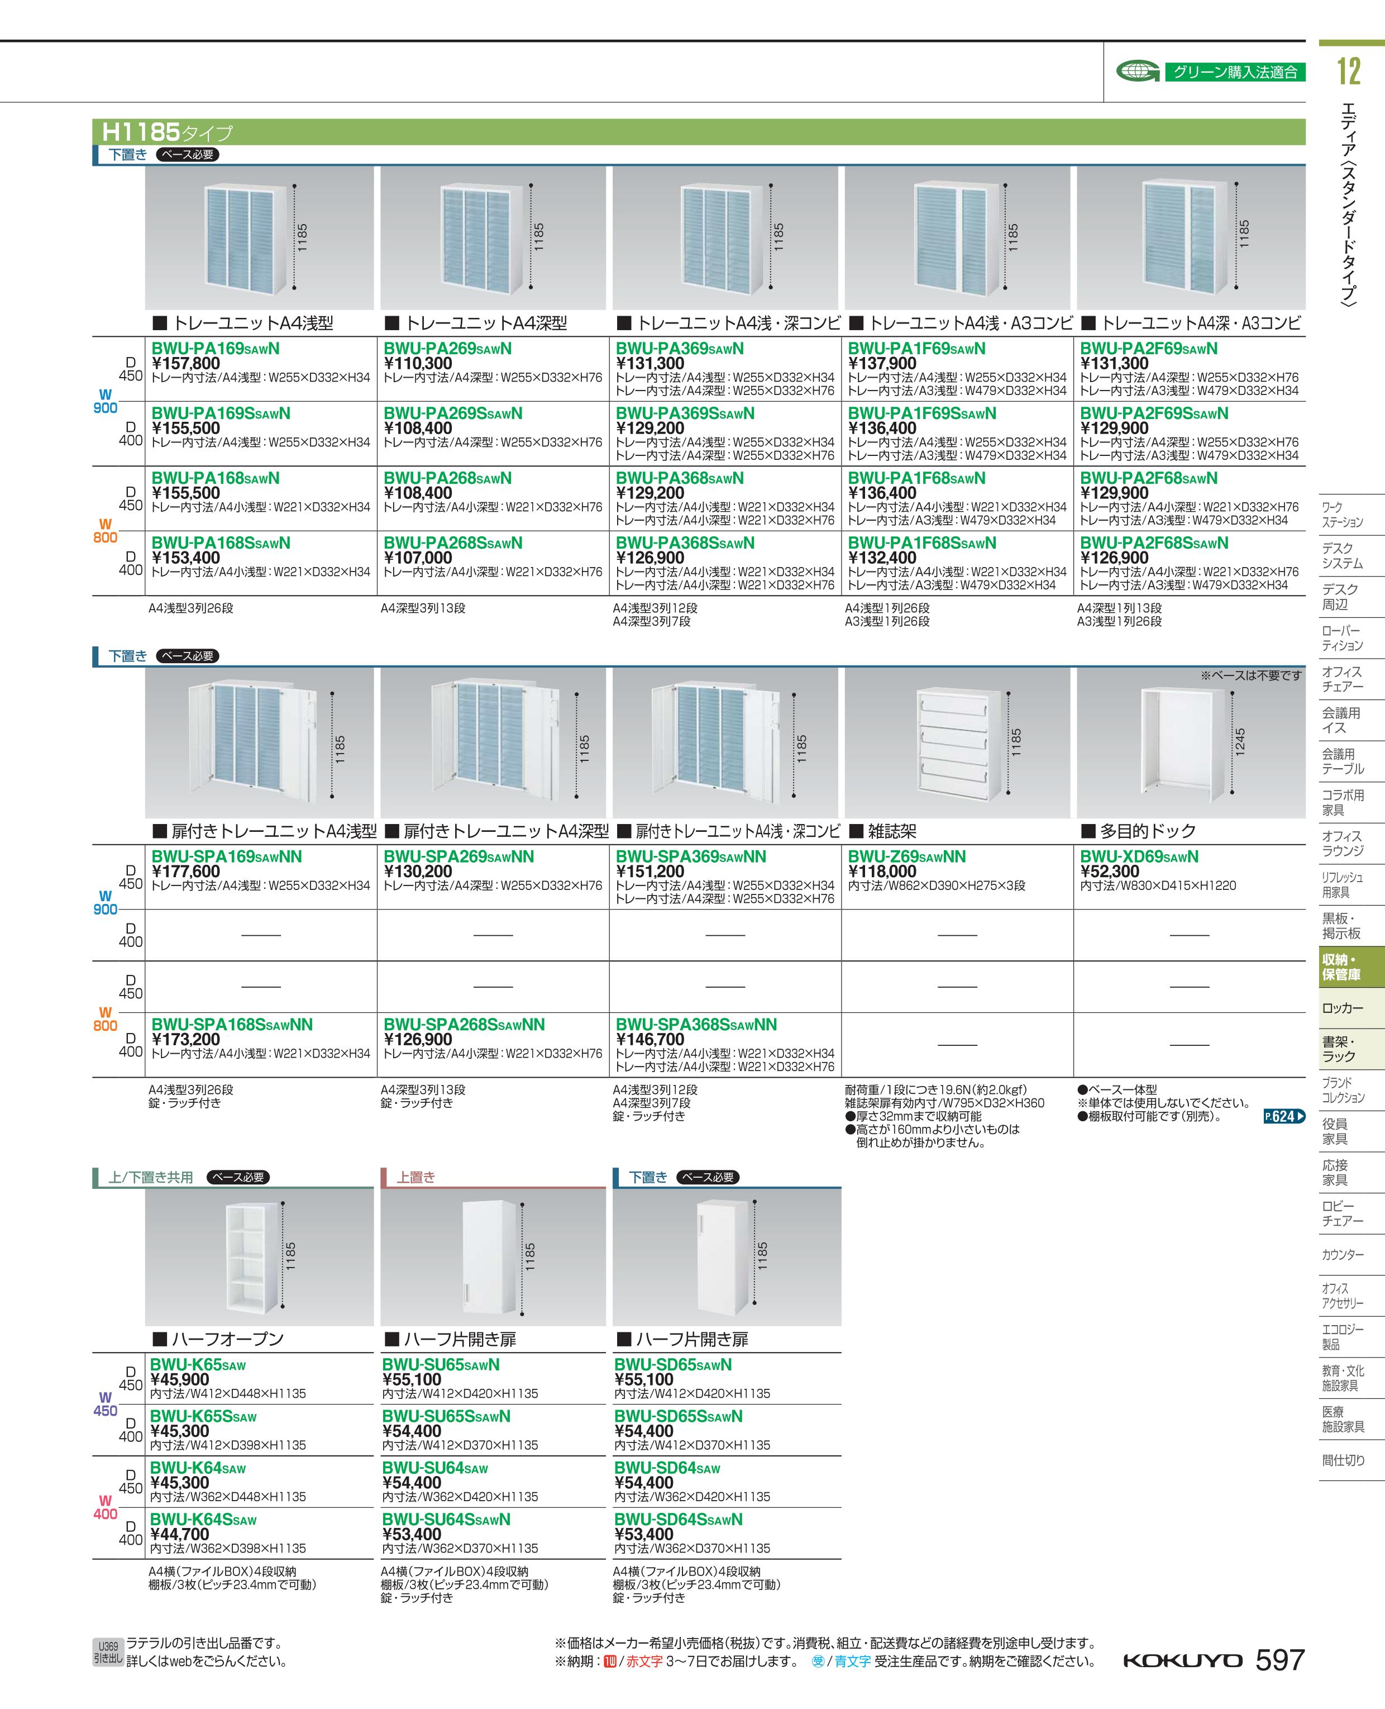
Task: Click the price ¥157,800
Action: coord(186,364)
